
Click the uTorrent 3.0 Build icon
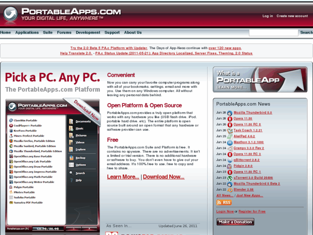tap(230, 178)
